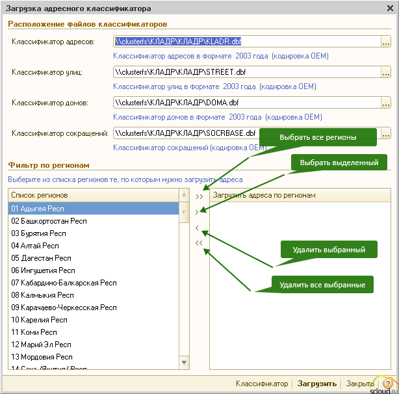Open file browser for house classifier DOMA.dbf

tap(386, 103)
